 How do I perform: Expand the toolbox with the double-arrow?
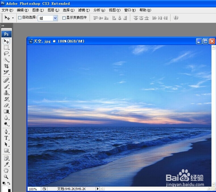(x=3, y=26)
